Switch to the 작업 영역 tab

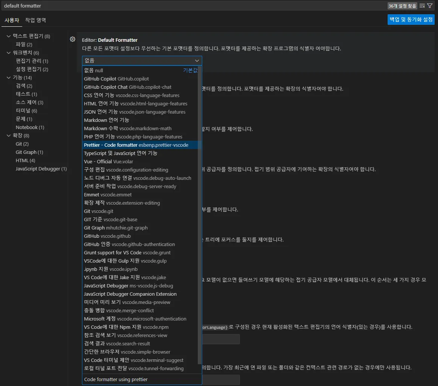click(x=35, y=20)
